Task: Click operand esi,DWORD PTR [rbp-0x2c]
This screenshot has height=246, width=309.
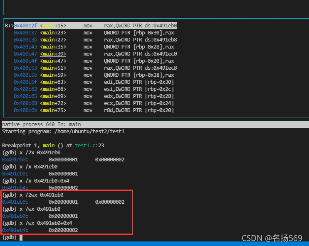Action: click(x=139, y=89)
